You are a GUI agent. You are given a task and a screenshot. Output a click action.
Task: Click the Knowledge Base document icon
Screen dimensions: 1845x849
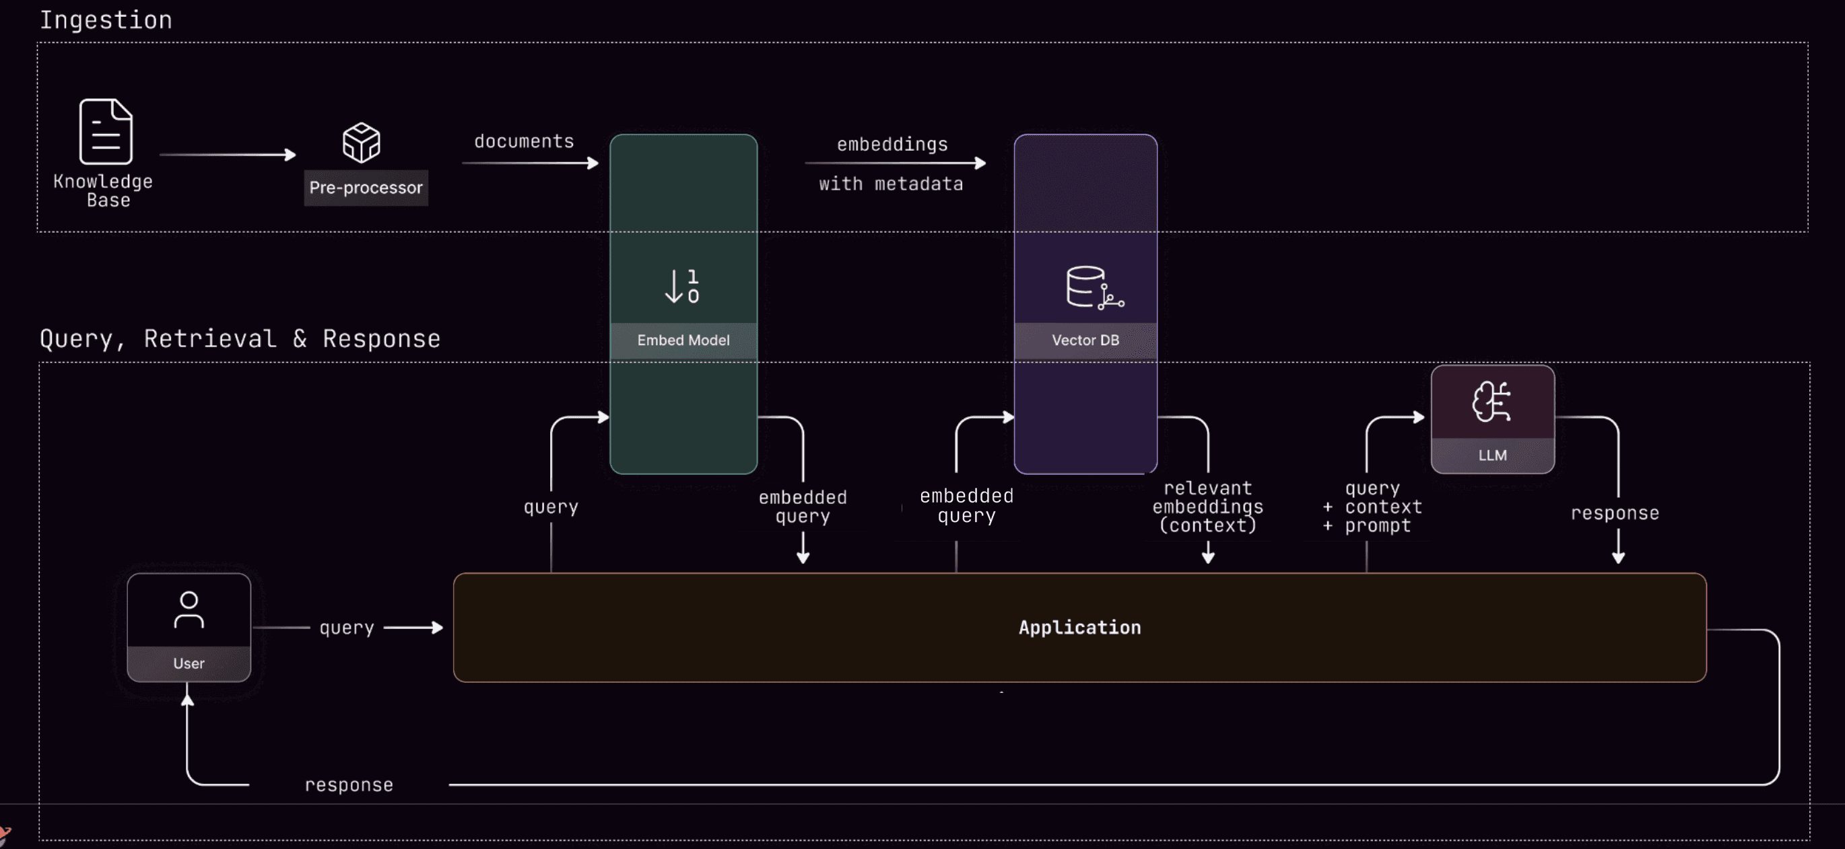tap(105, 132)
